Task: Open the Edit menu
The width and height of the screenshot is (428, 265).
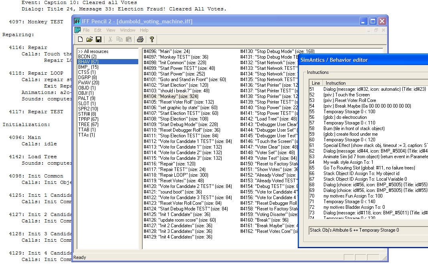Action: (x=98, y=30)
